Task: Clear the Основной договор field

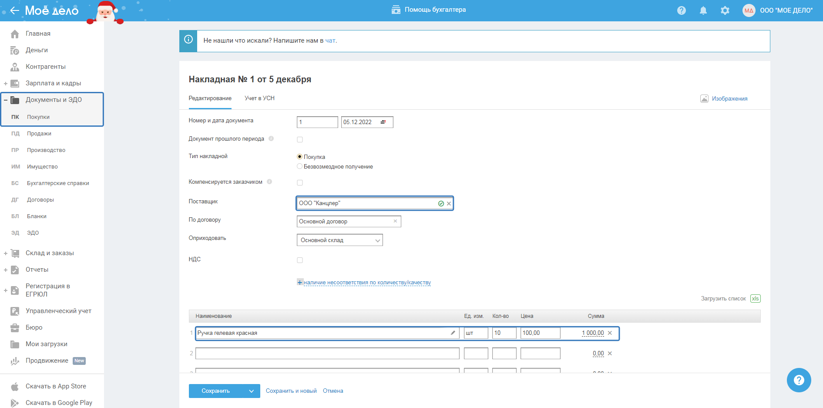Action: [x=395, y=221]
